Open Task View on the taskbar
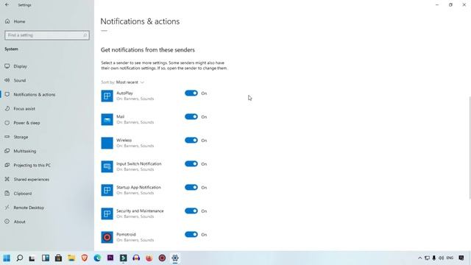 pyautogui.click(x=32, y=258)
